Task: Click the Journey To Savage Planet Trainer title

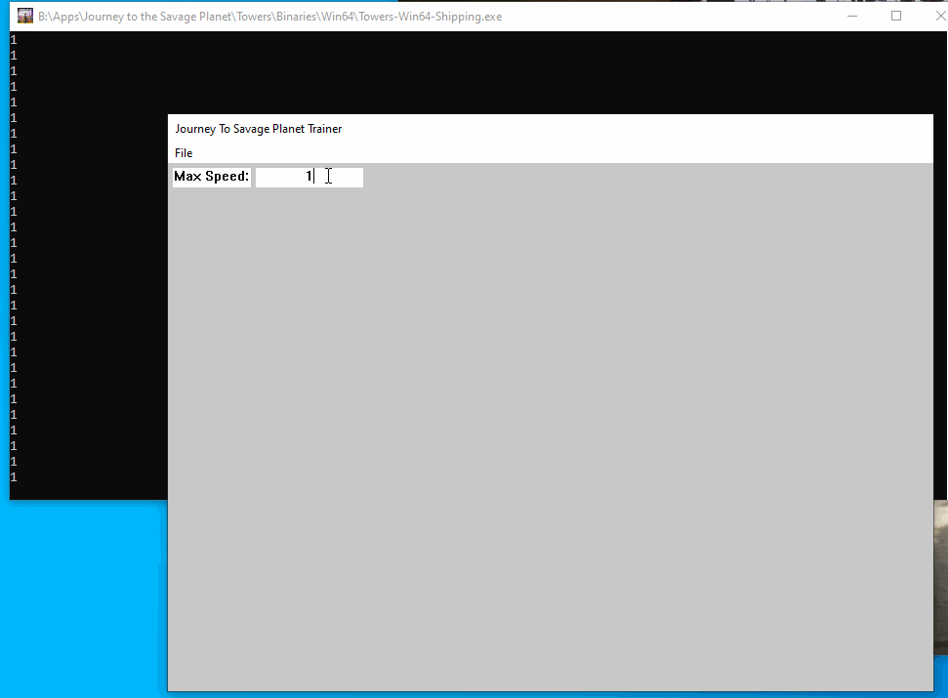Action: tap(258, 129)
